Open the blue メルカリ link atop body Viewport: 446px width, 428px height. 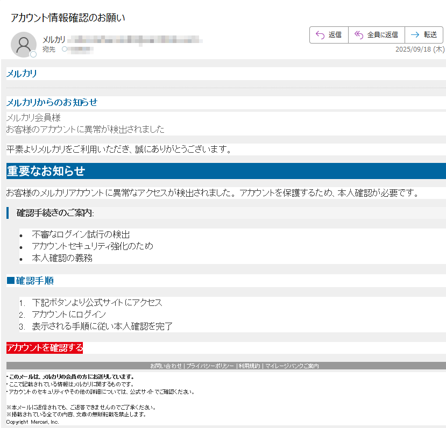point(22,74)
